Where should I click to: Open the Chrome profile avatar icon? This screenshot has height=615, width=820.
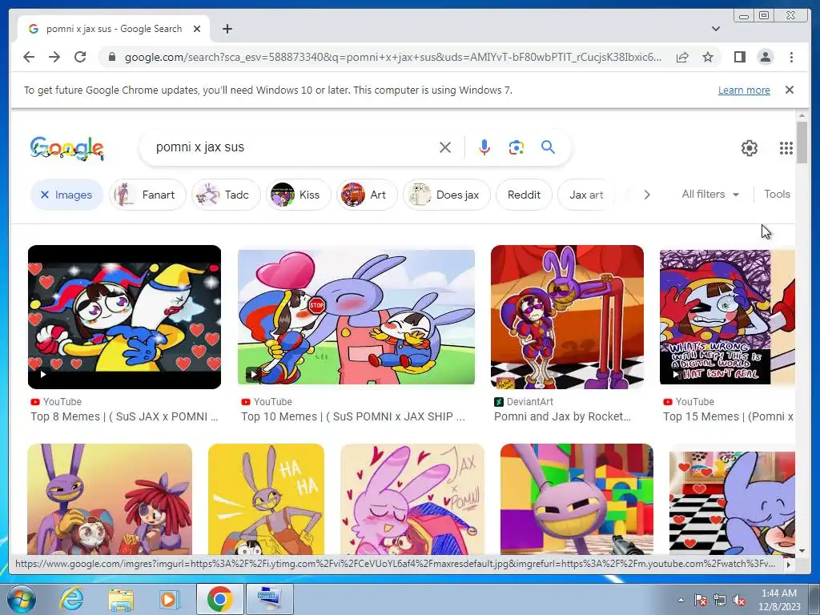point(765,57)
